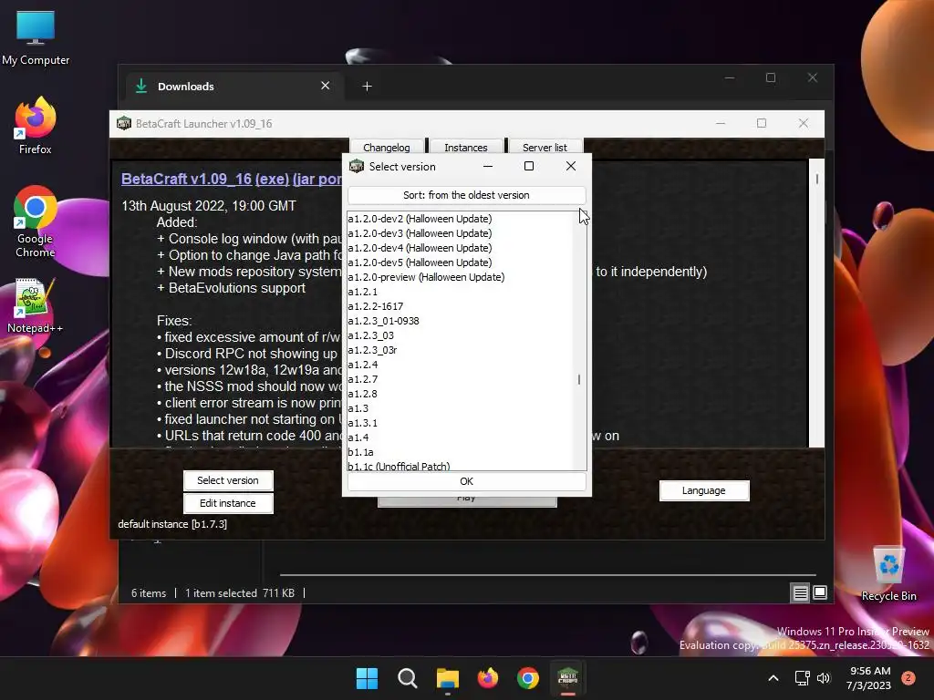The image size is (934, 700).
Task: Select version a1.3.1
Action: [461, 423]
